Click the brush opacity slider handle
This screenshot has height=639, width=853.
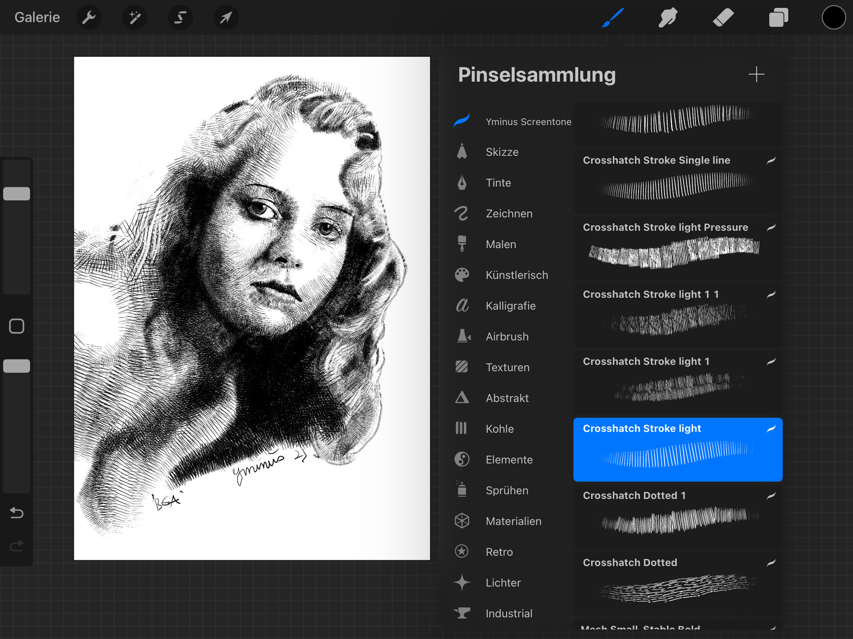click(x=16, y=366)
